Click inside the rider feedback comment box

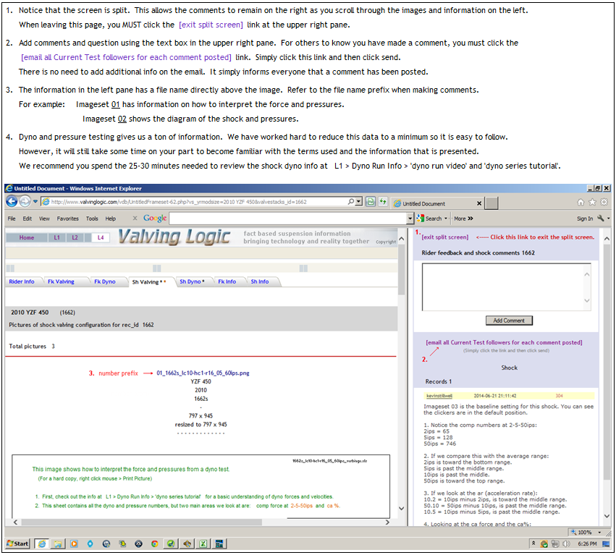click(x=507, y=287)
